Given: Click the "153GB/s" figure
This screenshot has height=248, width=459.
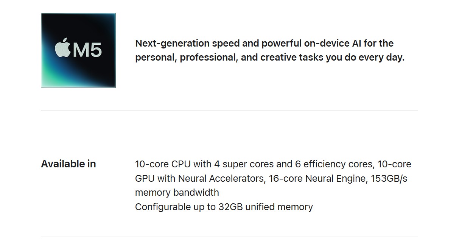Looking at the screenshot, I should point(389,178).
